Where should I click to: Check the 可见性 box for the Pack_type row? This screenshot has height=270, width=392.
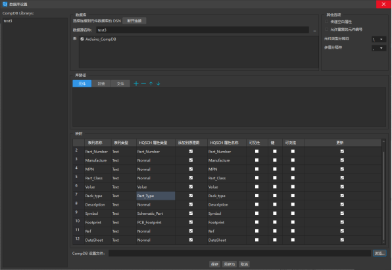(x=257, y=196)
